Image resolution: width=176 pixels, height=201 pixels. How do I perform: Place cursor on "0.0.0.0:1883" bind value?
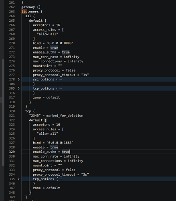(x=60, y=143)
